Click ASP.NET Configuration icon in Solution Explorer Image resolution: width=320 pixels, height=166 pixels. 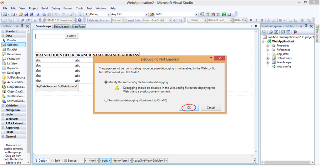click(x=295, y=32)
